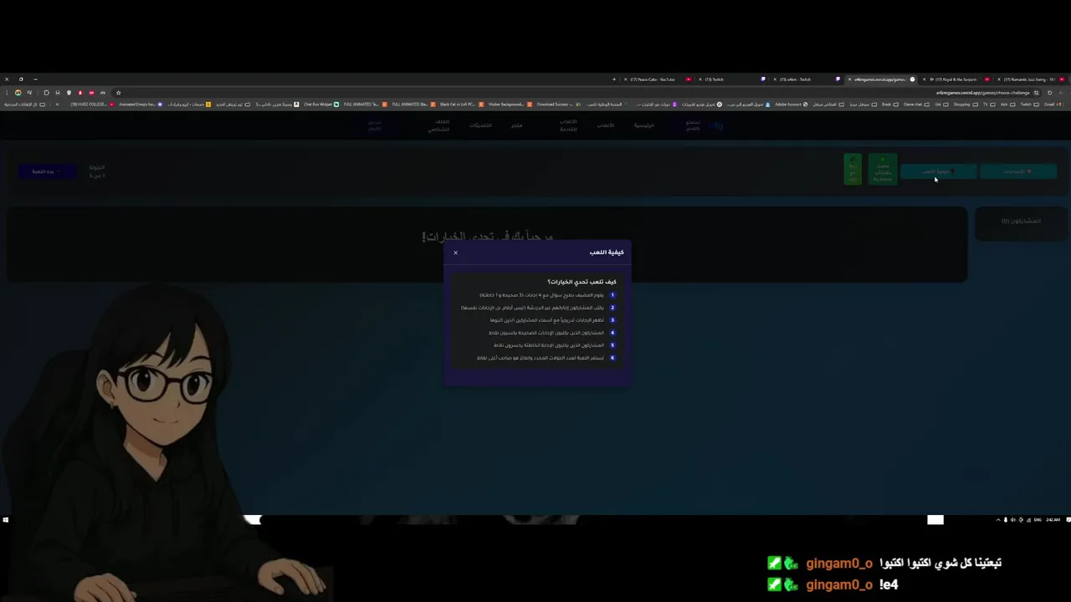Switch to the (13) Twitch tab
This screenshot has height=602, width=1071.
(x=732, y=79)
